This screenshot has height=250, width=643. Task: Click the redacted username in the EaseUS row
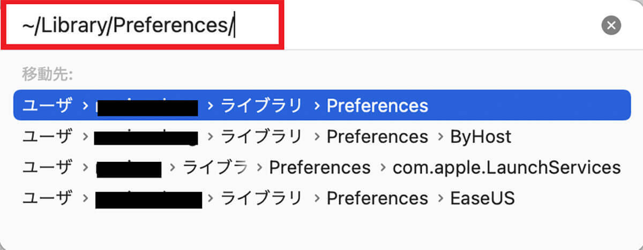[148, 199]
